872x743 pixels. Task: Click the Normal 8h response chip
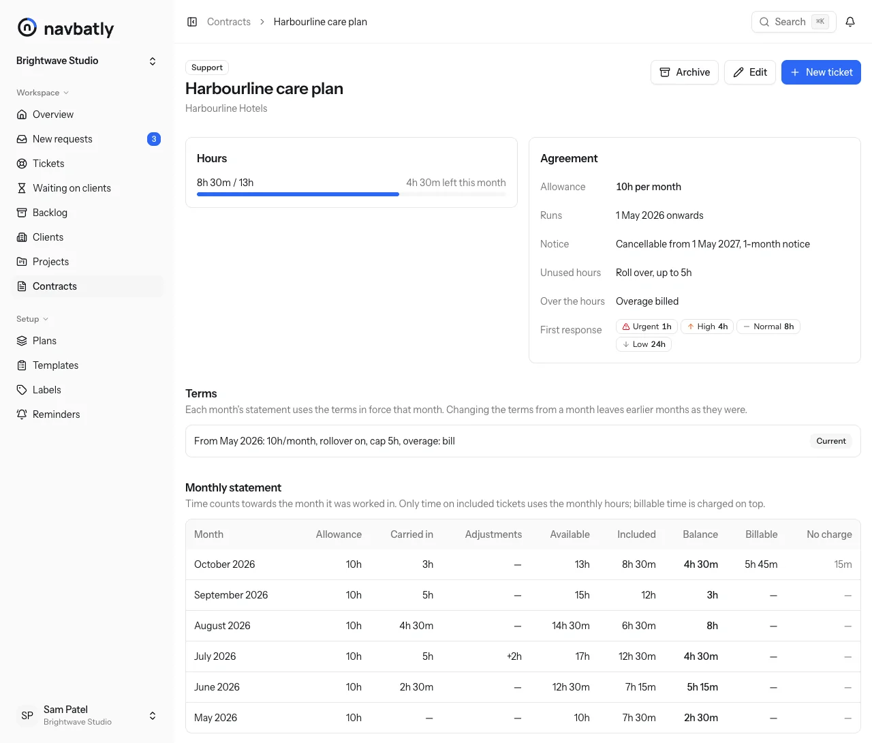coord(768,327)
